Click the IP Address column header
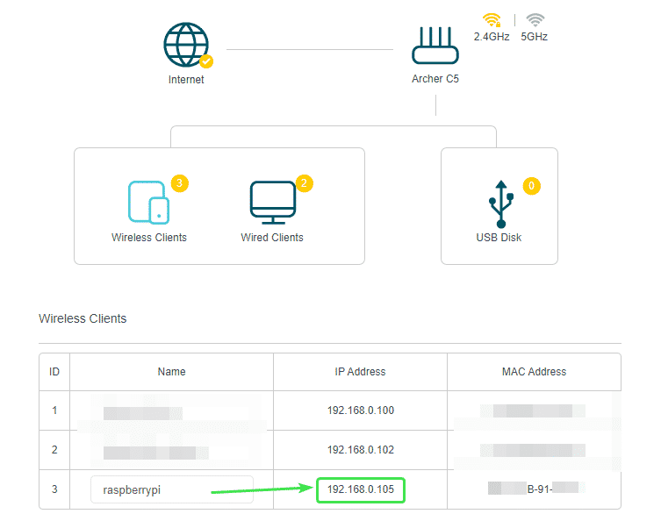The image size is (661, 521). click(x=360, y=372)
